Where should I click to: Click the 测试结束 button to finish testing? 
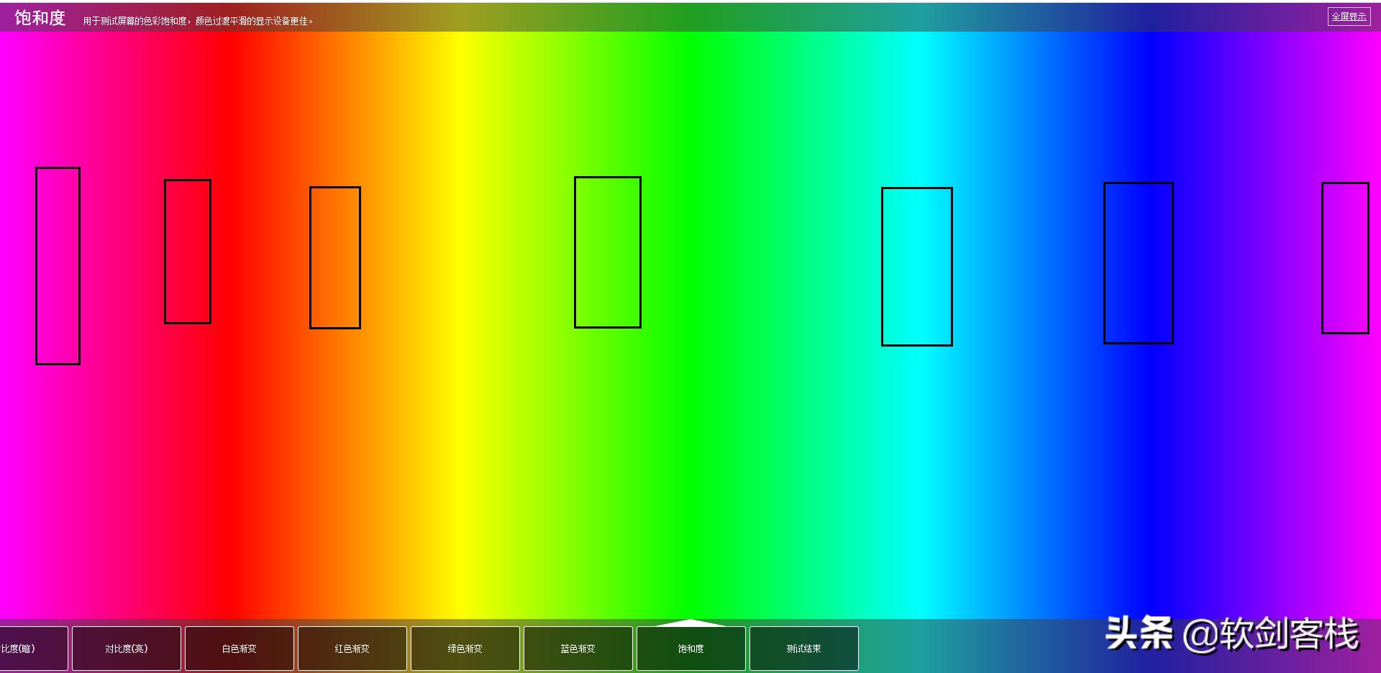pos(804,649)
